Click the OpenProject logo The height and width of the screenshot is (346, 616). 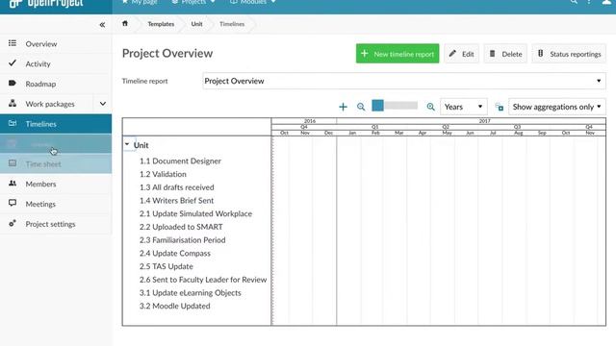click(46, 4)
